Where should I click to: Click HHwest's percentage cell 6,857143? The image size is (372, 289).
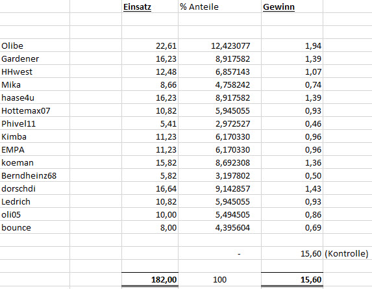click(x=219, y=71)
